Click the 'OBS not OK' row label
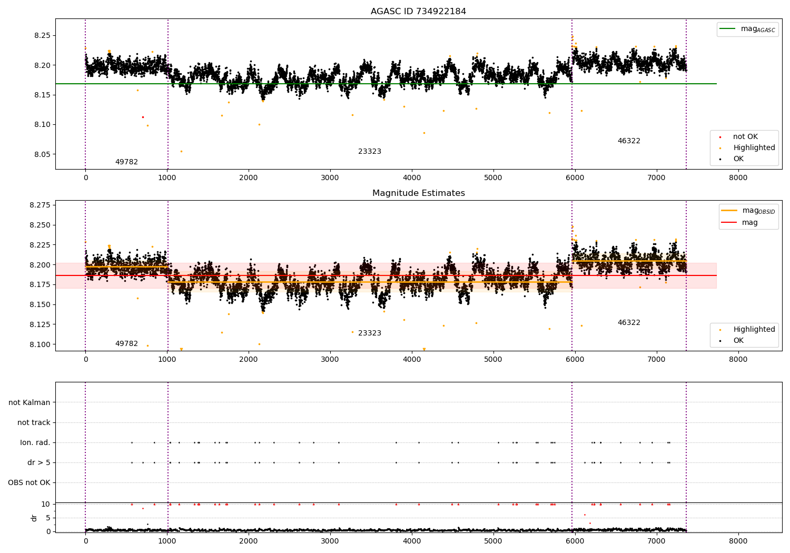The height and width of the screenshot is (553, 790). 29,483
